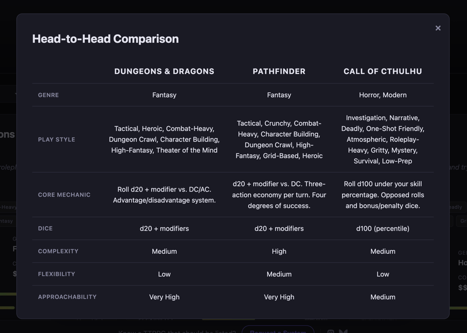Click Pathfinder's High complexity value
The height and width of the screenshot is (333, 467).
pos(279,251)
